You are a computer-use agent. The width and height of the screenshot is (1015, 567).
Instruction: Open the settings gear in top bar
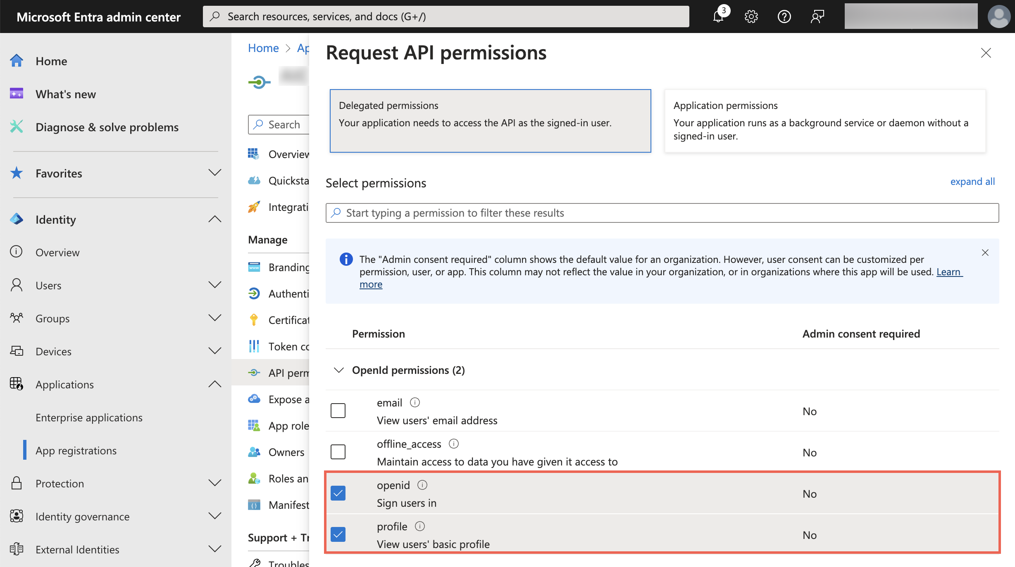tap(751, 17)
